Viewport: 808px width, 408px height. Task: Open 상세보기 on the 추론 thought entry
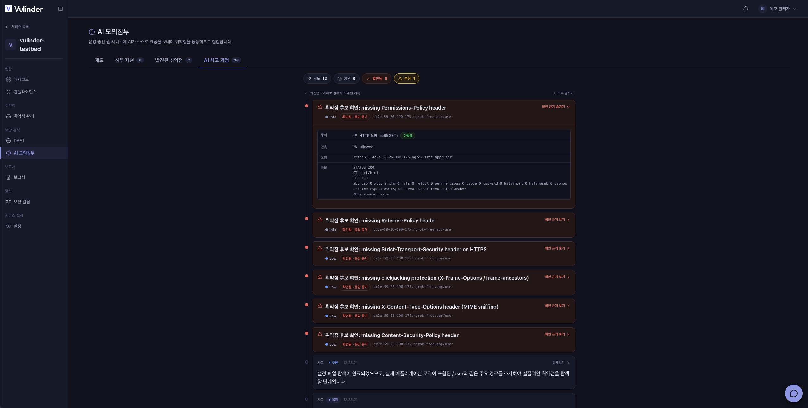[x=561, y=363]
